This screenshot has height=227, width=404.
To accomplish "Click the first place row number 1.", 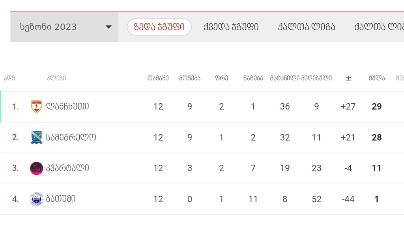I will click(15, 106).
